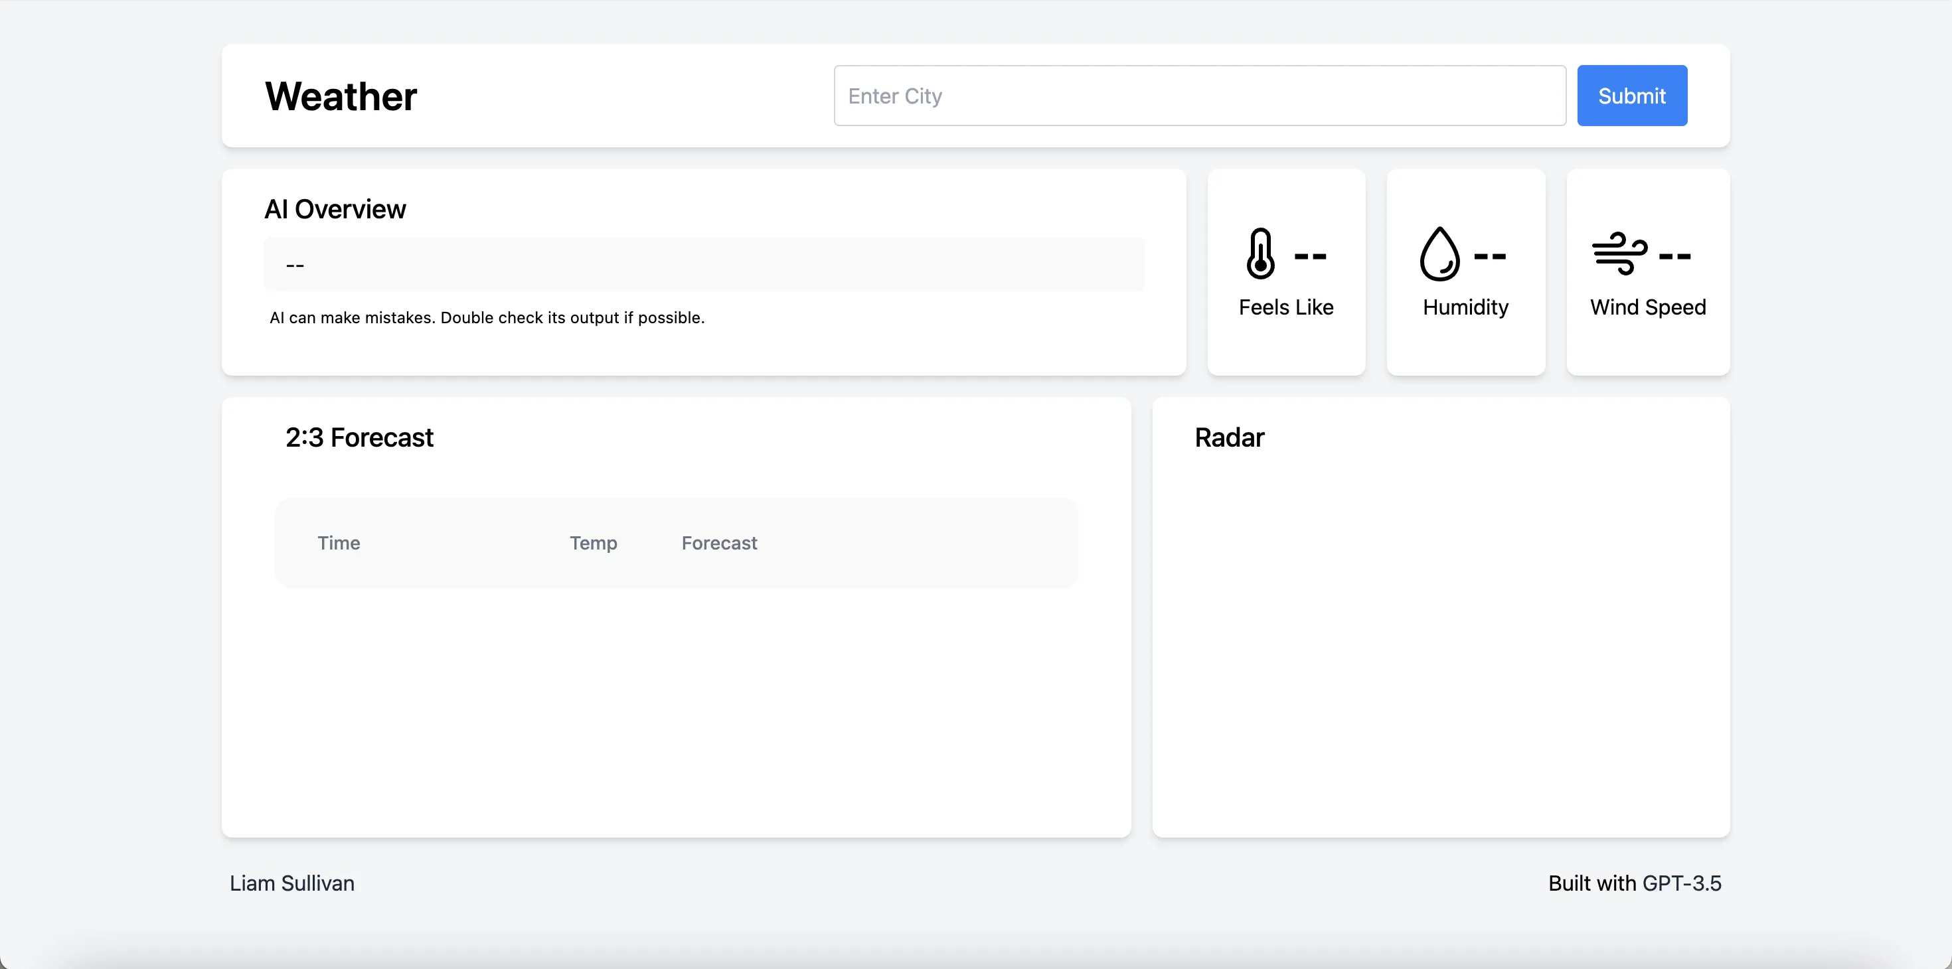
Task: Click the Feels Like label
Action: pyautogui.click(x=1286, y=307)
